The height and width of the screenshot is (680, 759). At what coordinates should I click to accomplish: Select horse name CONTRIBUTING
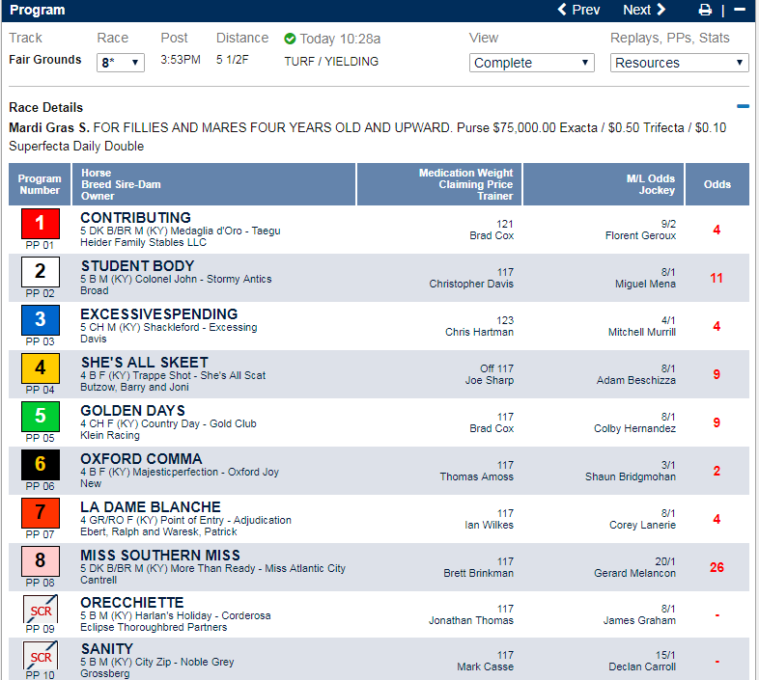point(135,218)
